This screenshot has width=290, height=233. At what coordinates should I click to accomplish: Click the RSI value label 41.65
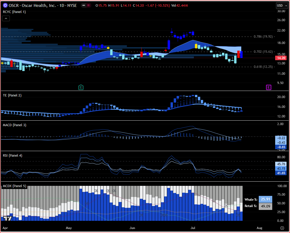tap(281, 173)
